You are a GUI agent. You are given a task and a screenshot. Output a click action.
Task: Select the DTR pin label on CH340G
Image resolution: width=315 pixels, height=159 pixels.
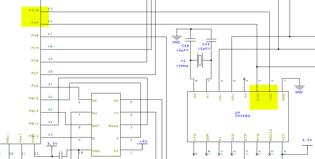tap(246, 138)
